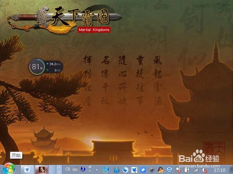Open the 17:10 clock in tray
Viewport: 233px width, 174px height.
click(x=219, y=170)
